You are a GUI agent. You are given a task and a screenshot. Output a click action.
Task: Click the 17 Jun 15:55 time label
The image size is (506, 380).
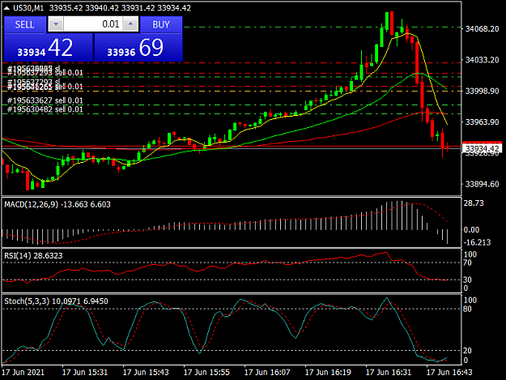coord(206,372)
